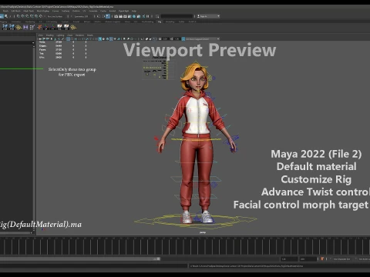Viewport: 370px width, 277px height.
Task: Click the blue circle render settings icon
Action: tap(134, 16)
